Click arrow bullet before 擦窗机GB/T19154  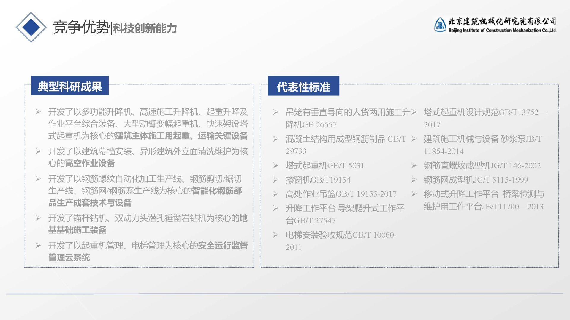point(275,180)
